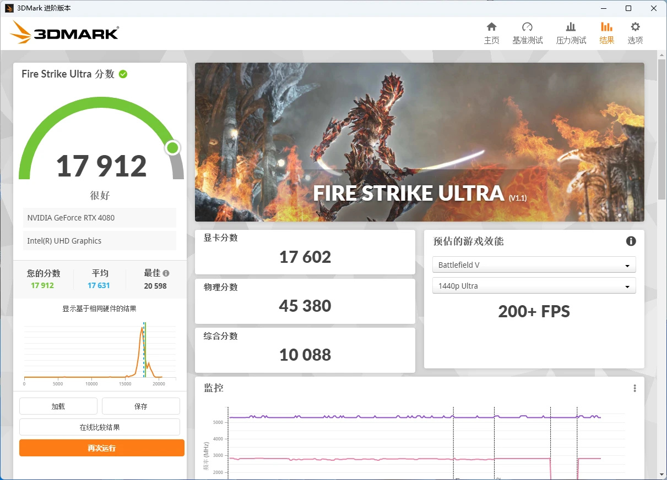
Task: Open the 基准测试 benchmarks tab
Action: 527,33
